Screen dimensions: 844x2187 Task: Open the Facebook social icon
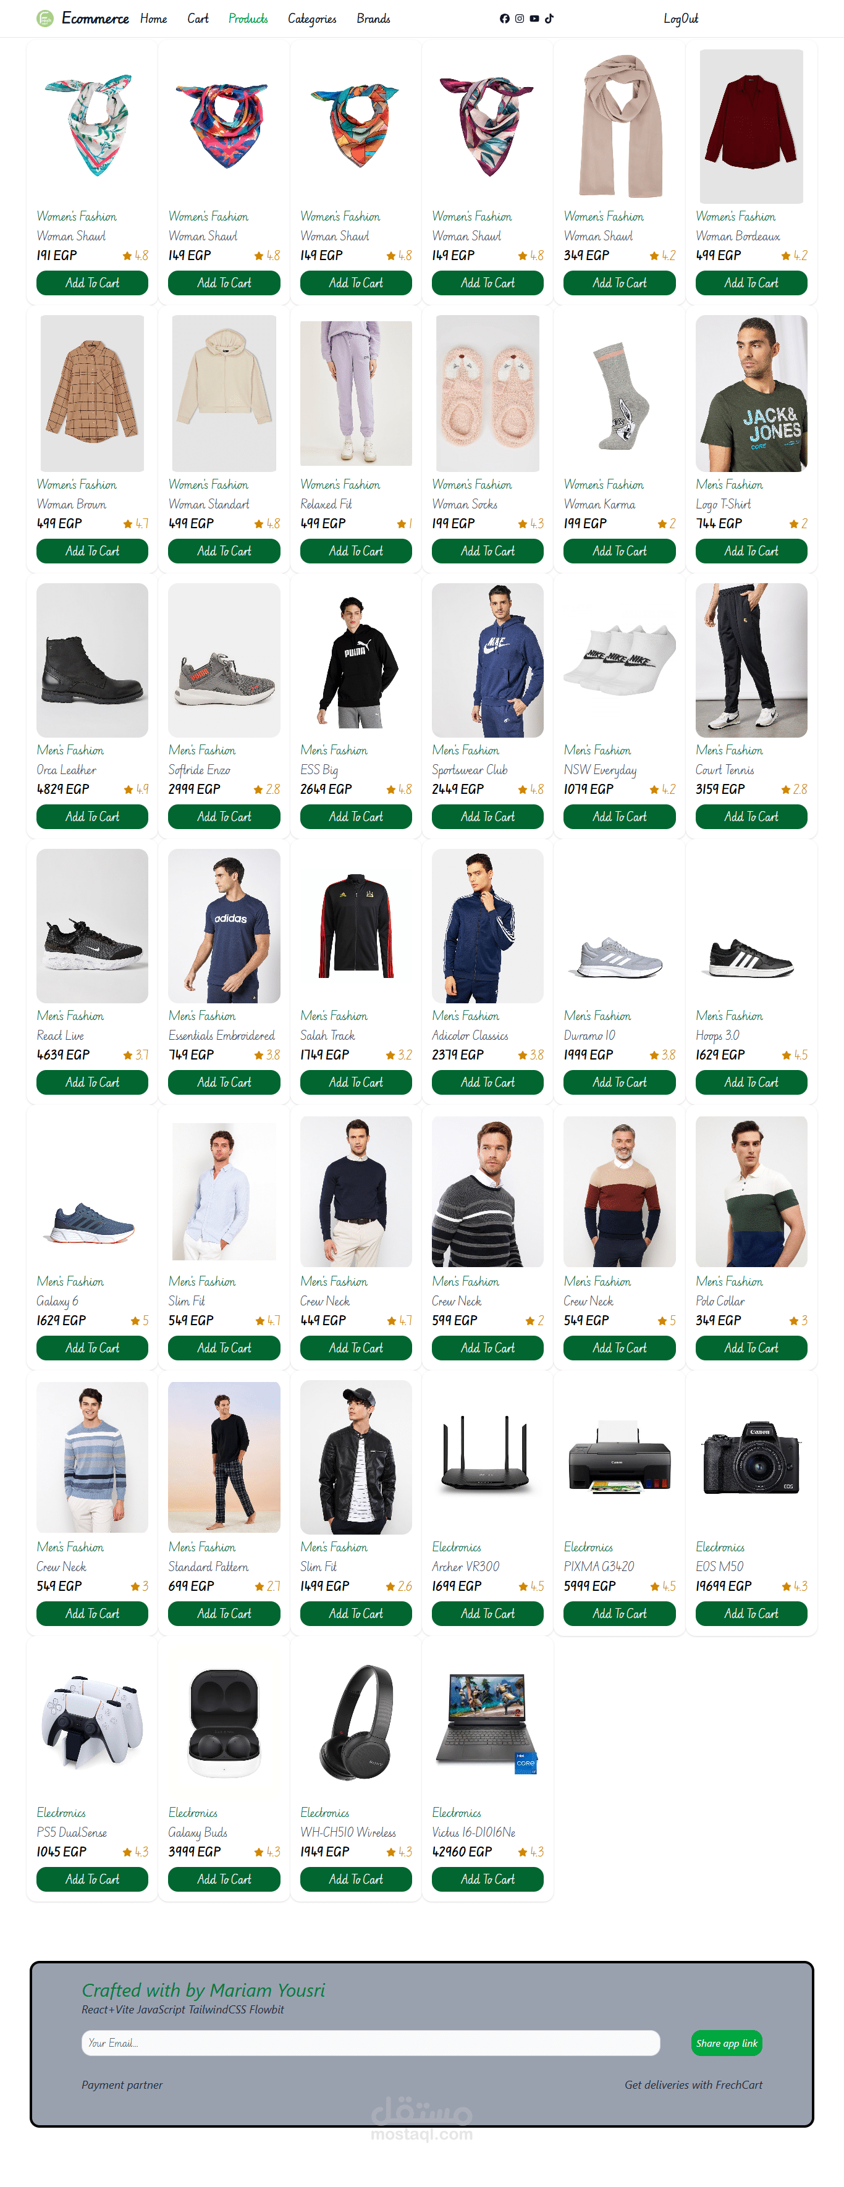(x=504, y=19)
